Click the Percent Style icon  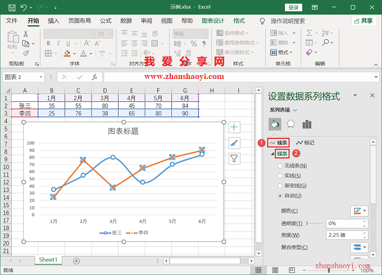(x=194, y=44)
